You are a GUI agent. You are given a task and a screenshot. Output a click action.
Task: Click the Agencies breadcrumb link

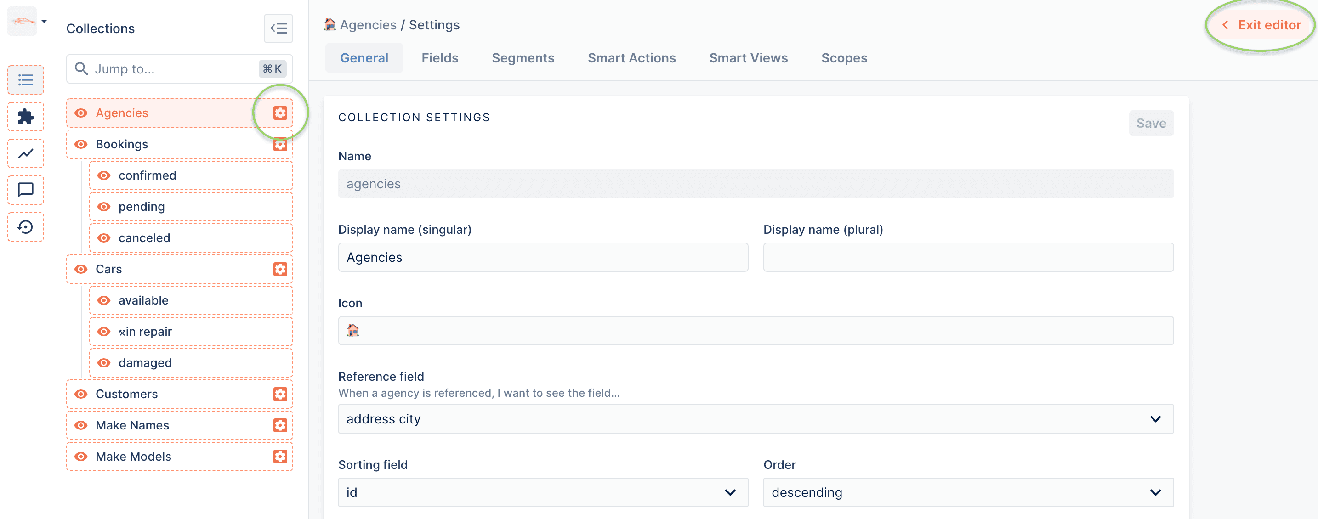pyautogui.click(x=368, y=24)
